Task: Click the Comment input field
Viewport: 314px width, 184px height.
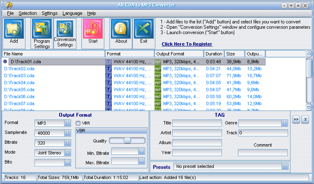Action: pyautogui.click(x=263, y=152)
